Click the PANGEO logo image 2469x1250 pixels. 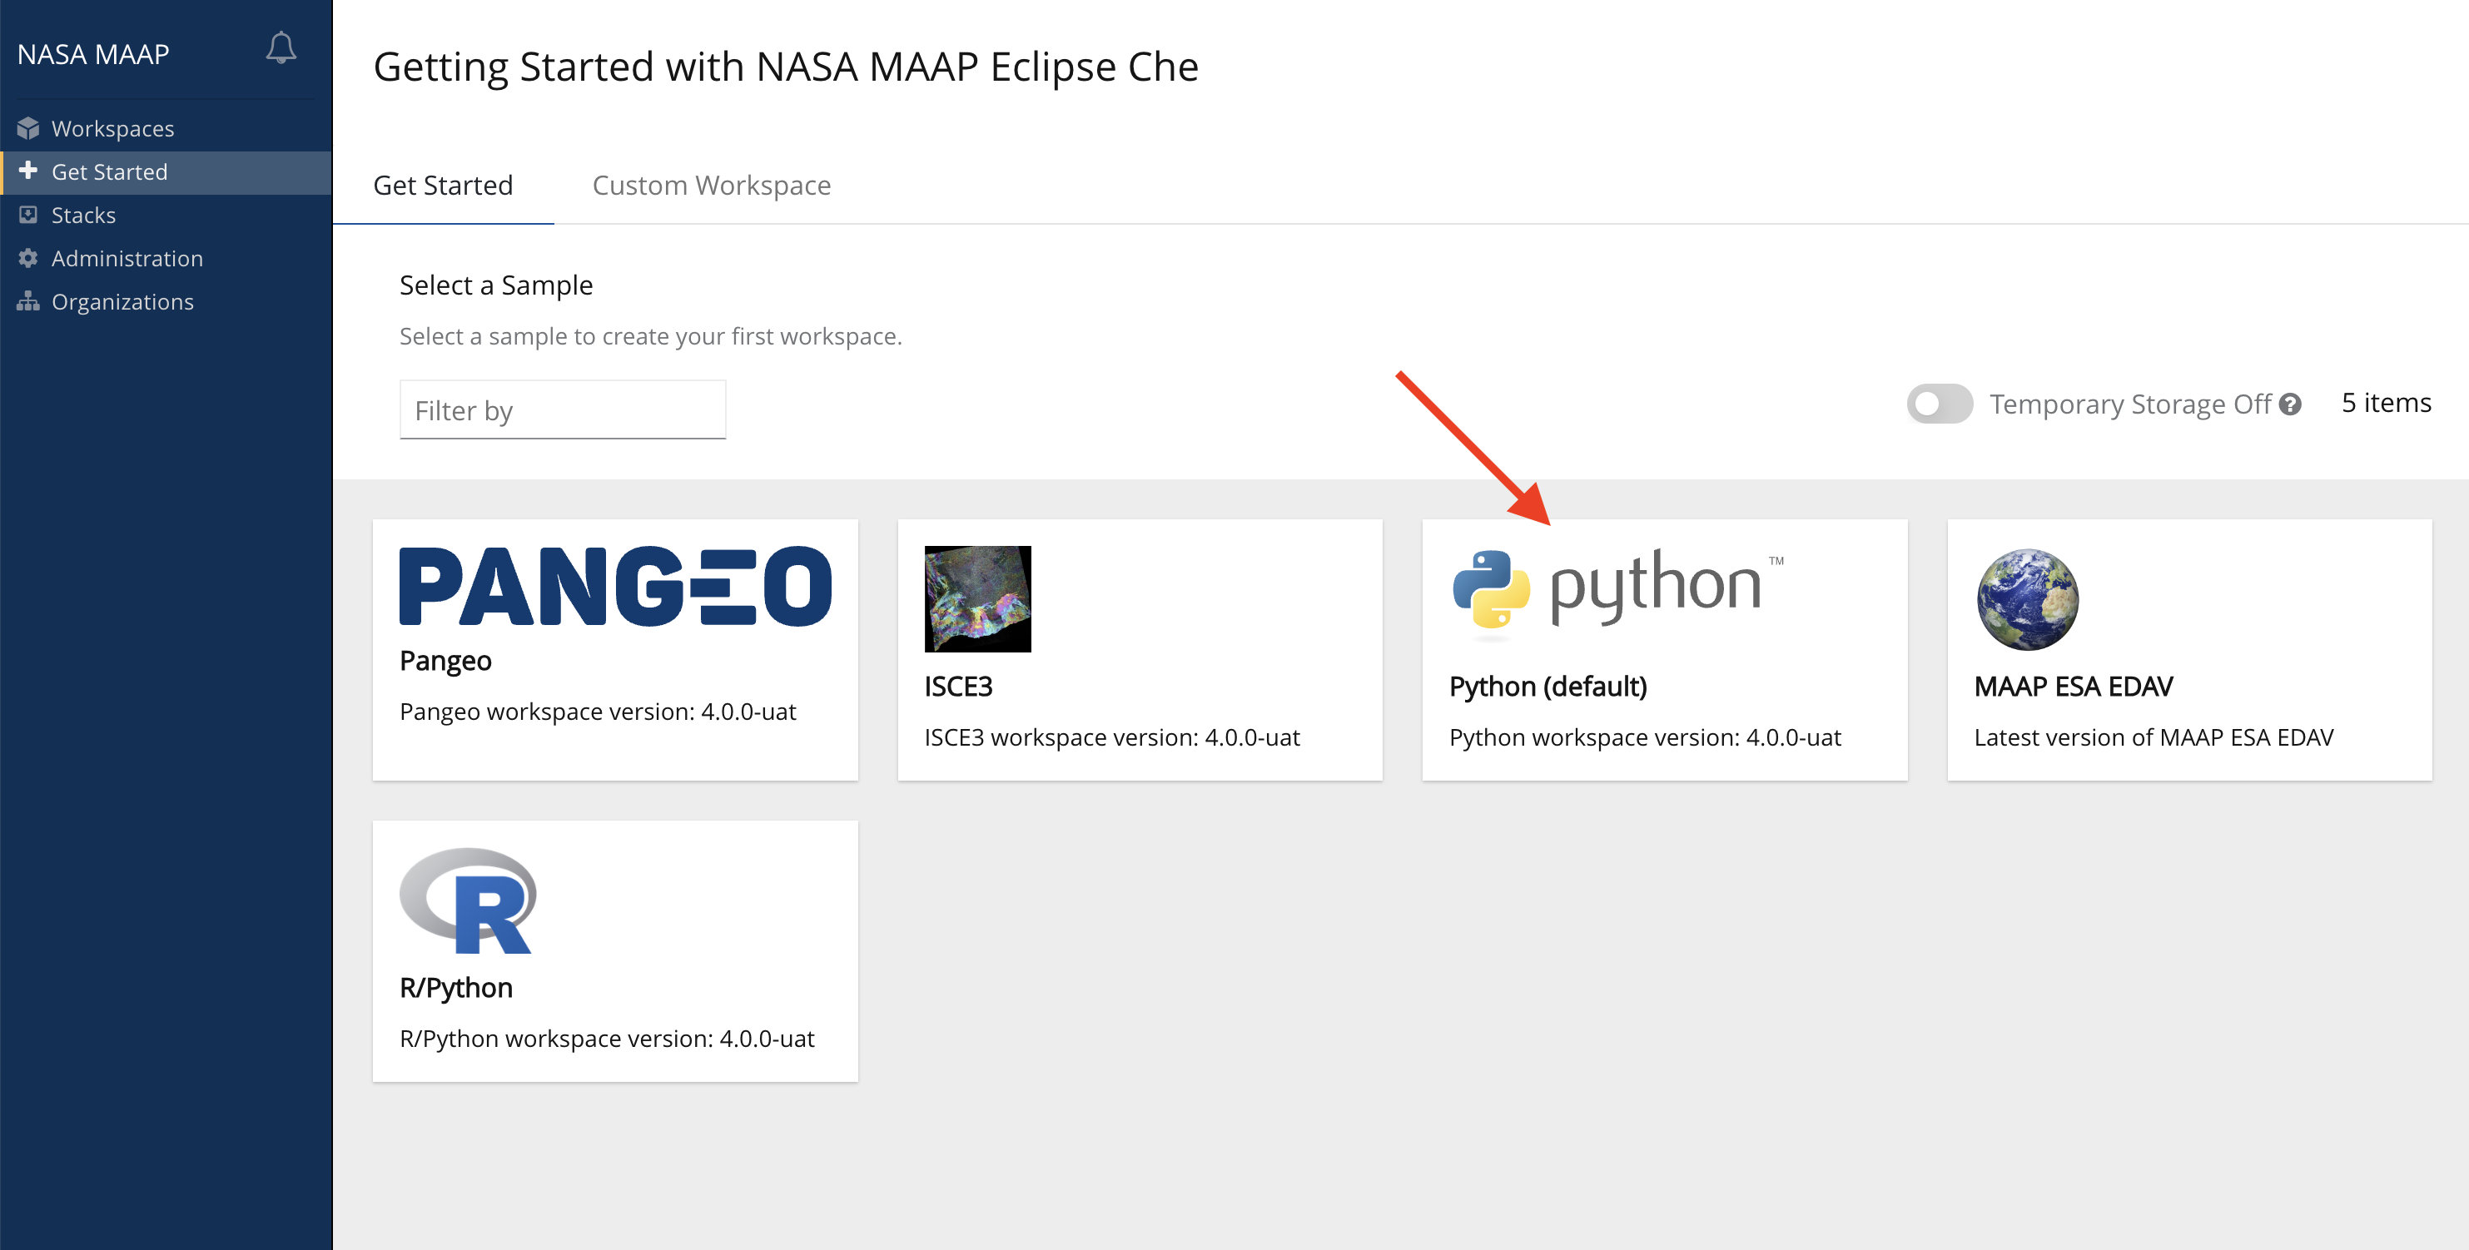click(x=614, y=585)
